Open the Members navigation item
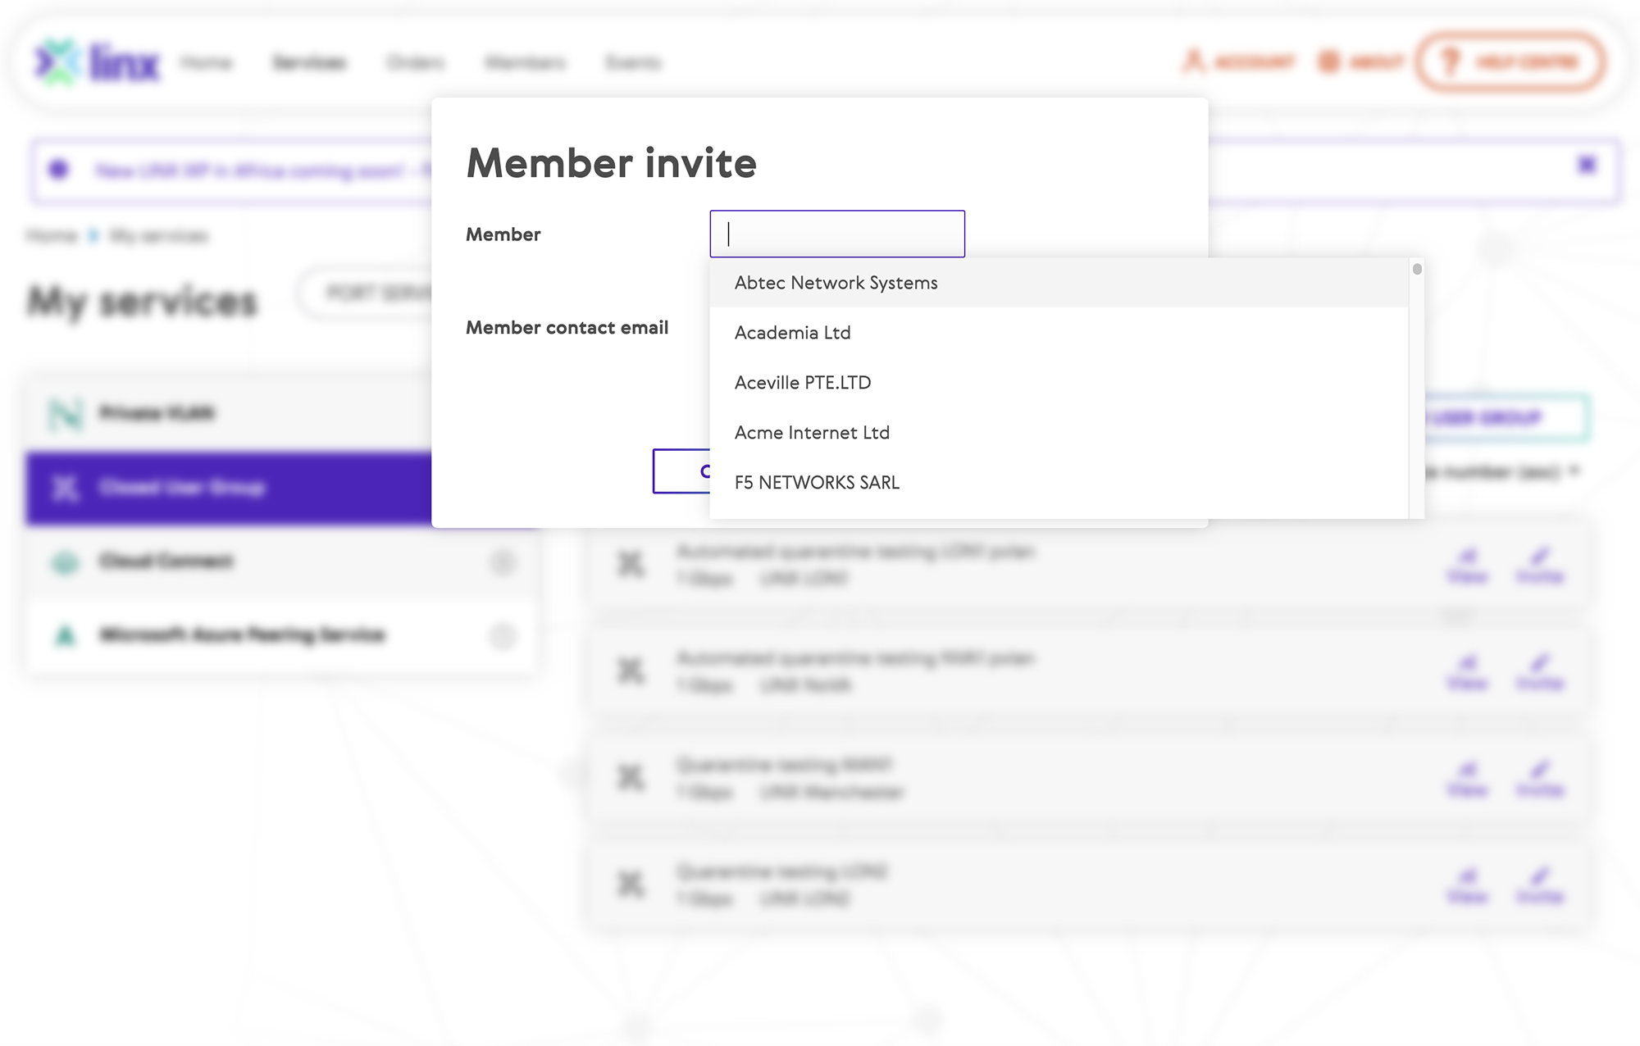Viewport: 1640px width, 1046px height. pyautogui.click(x=525, y=62)
